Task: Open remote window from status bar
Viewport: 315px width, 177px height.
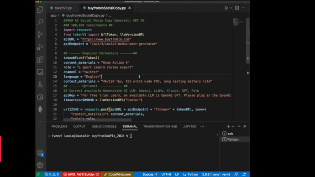Action: click(38, 174)
